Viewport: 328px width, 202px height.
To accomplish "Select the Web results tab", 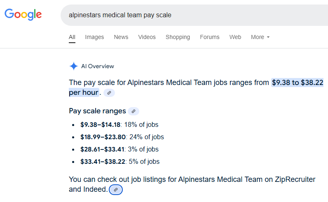I will [x=235, y=37].
